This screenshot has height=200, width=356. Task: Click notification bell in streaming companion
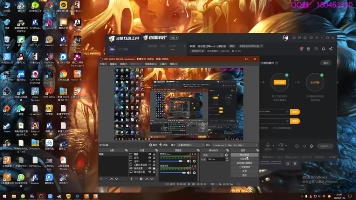pos(324,49)
